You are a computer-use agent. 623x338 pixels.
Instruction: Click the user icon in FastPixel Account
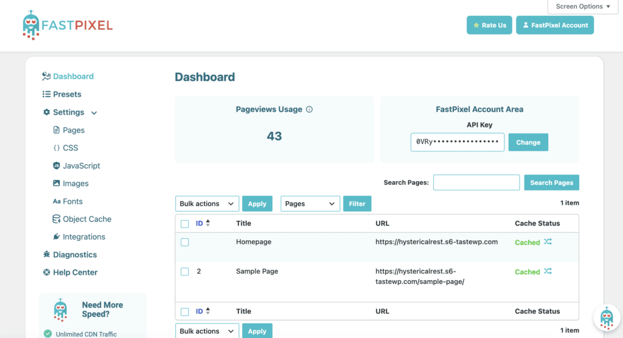(525, 25)
